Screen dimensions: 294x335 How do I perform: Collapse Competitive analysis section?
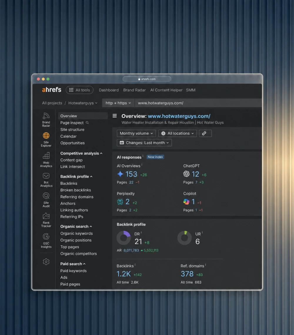tap(81, 153)
